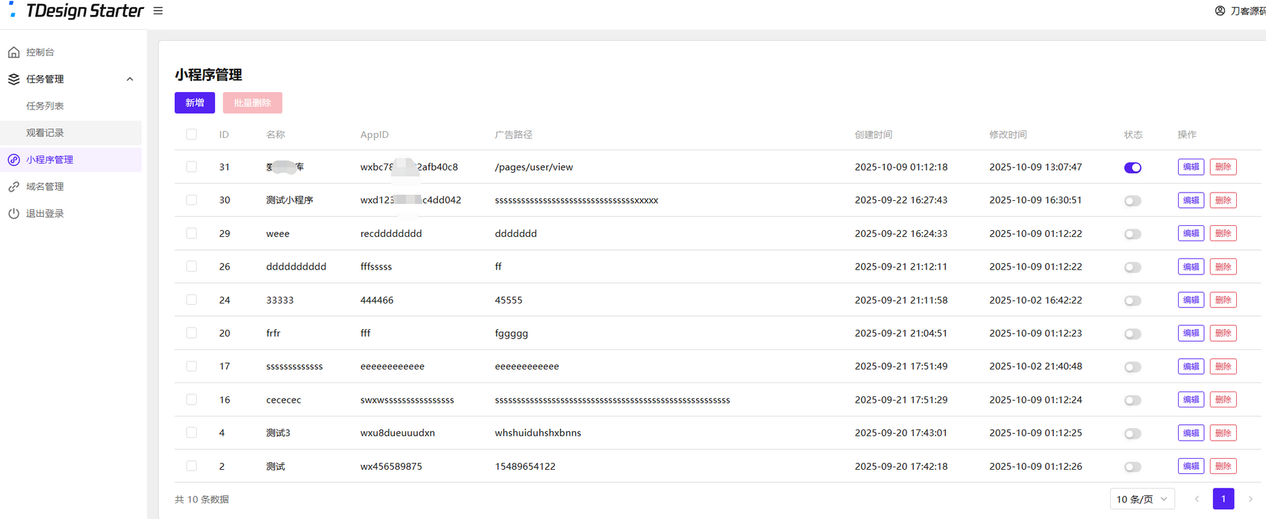The height and width of the screenshot is (519, 1266).
Task: Click page number 1 in pagination
Action: (1223, 499)
